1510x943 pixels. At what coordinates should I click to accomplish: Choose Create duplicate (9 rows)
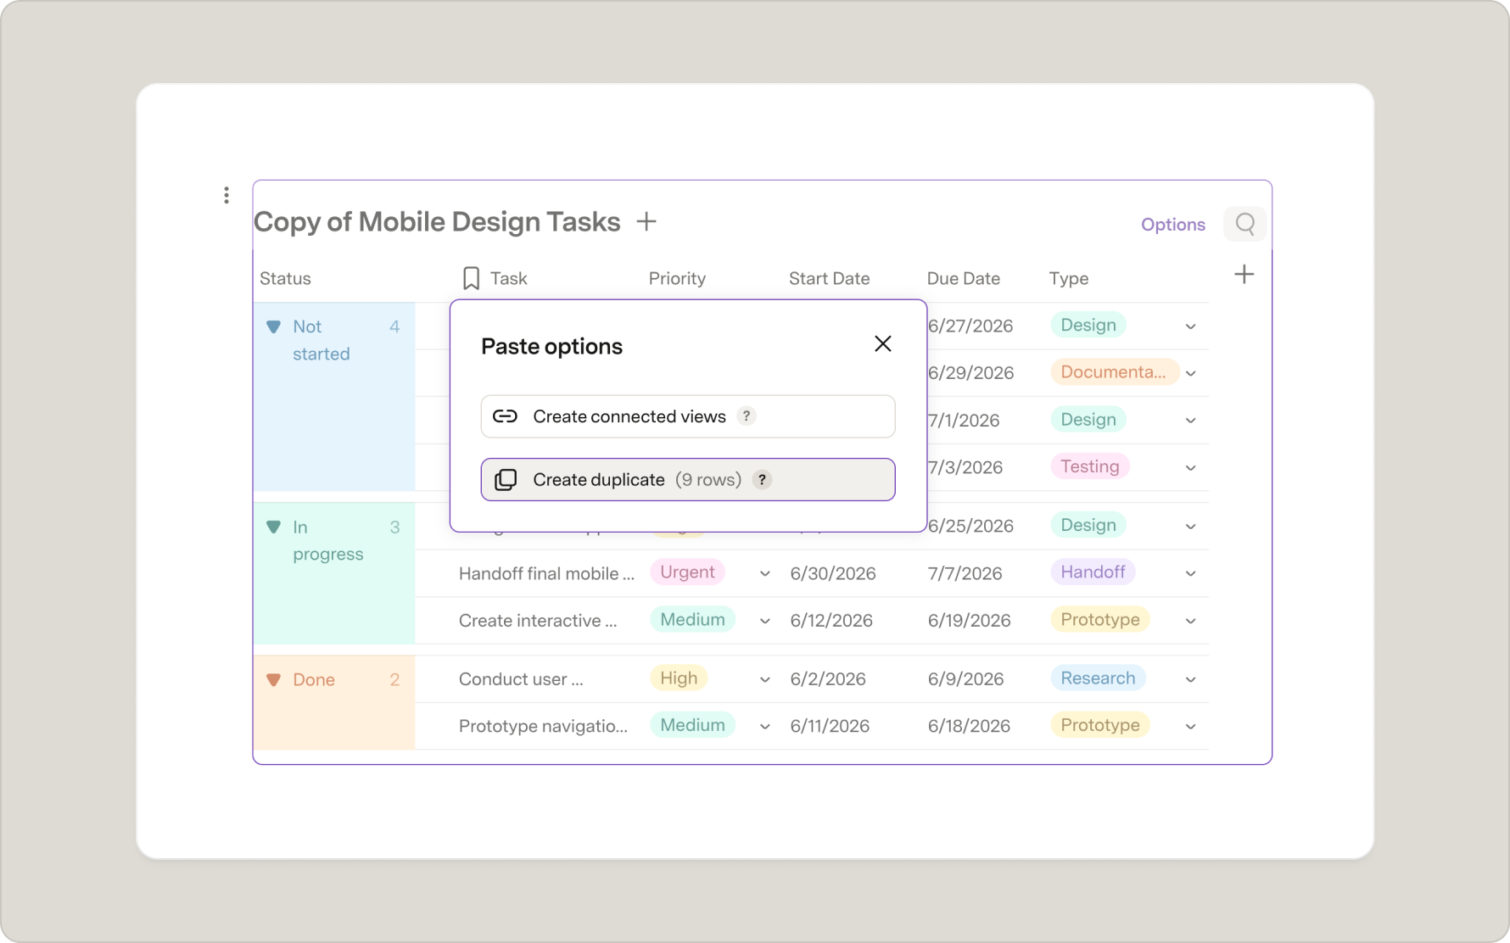[688, 480]
